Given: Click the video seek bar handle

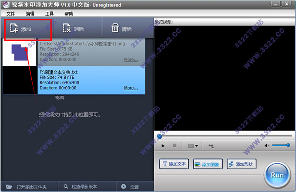Looking at the screenshot, I should tap(159, 137).
